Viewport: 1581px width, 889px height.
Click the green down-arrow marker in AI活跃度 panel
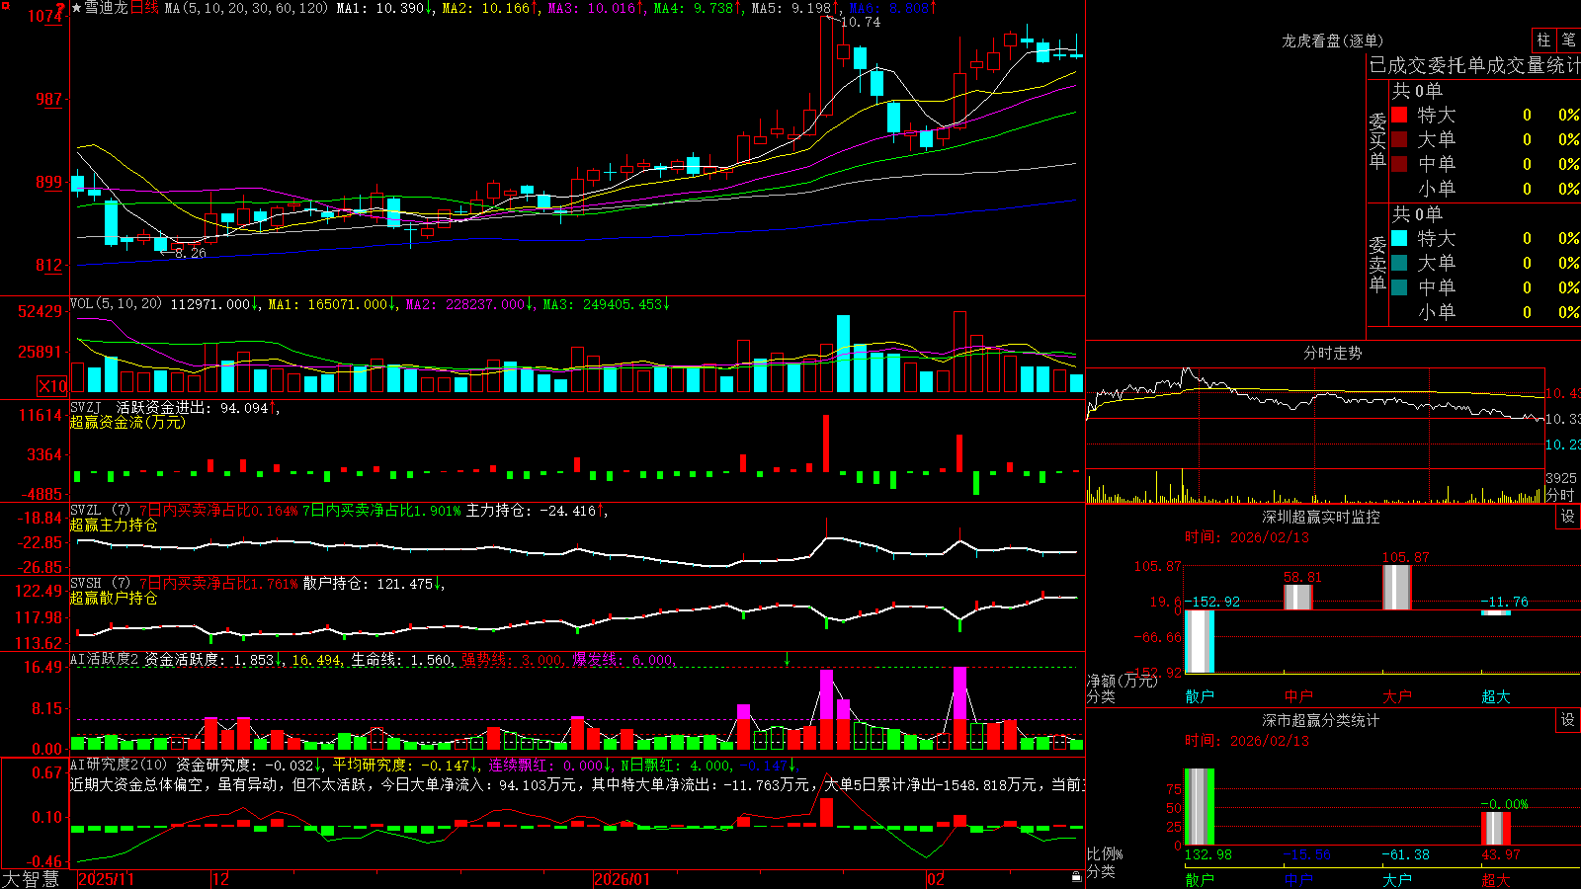pyautogui.click(x=787, y=659)
